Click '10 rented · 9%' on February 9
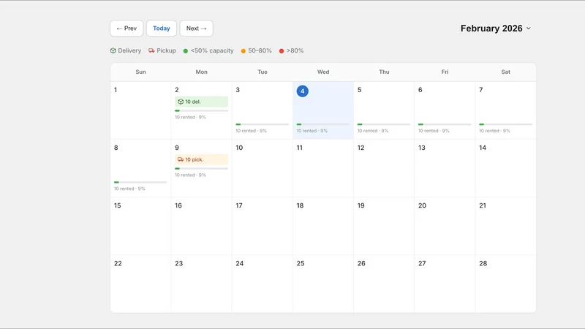This screenshot has height=329, width=585. point(190,175)
